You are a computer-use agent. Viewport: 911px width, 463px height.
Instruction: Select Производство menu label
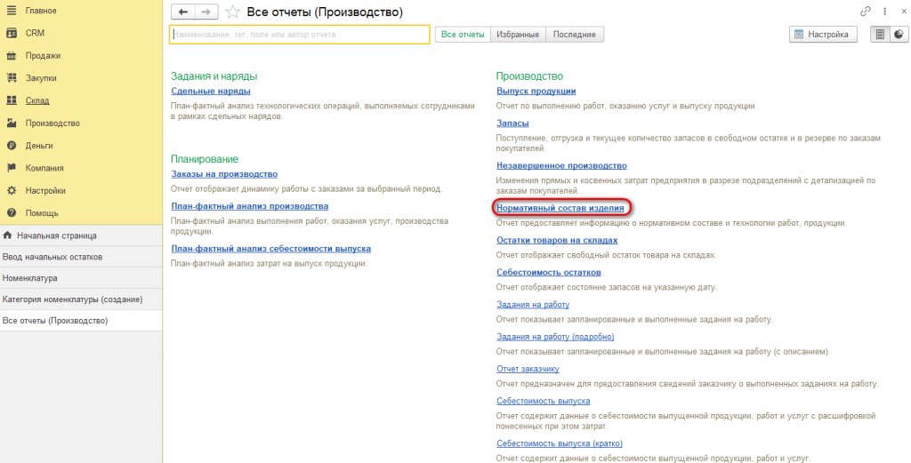point(52,123)
